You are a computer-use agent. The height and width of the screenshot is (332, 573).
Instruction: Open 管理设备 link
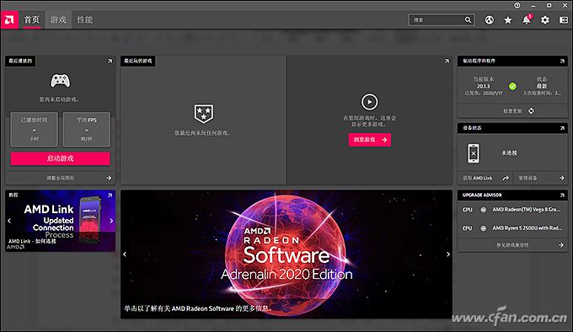[541, 178]
